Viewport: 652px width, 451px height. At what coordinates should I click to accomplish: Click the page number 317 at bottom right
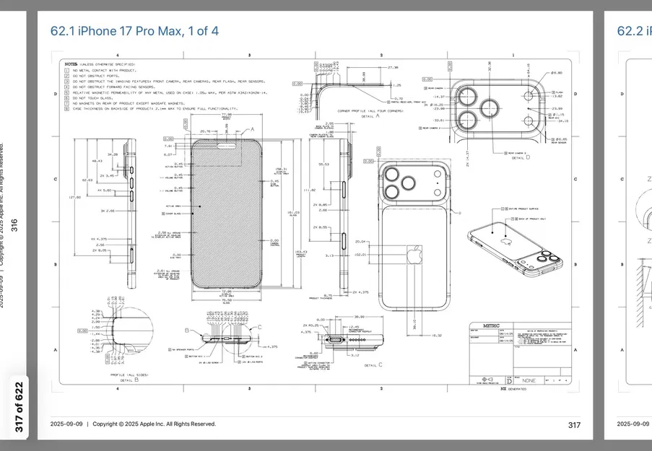(573, 425)
